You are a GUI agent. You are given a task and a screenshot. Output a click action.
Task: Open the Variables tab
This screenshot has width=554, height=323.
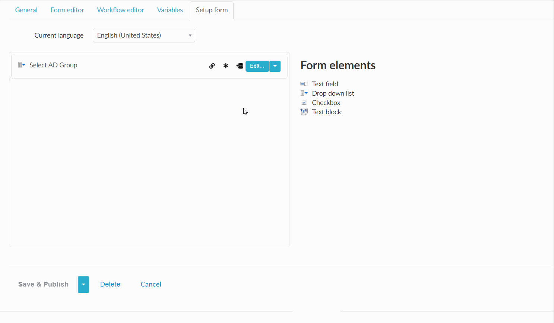170,10
